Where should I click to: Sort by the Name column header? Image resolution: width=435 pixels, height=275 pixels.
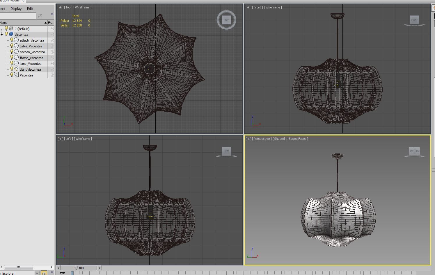pos(23,23)
